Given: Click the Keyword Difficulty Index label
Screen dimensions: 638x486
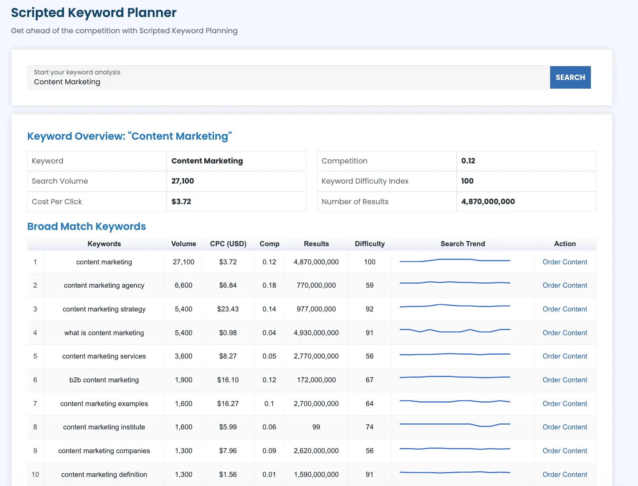Looking at the screenshot, I should tap(365, 181).
